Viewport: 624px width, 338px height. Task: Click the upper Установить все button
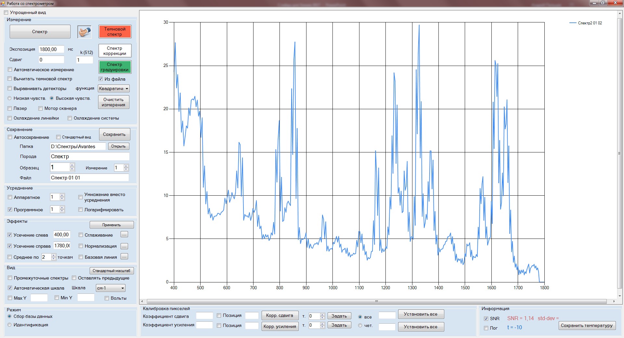coord(421,314)
